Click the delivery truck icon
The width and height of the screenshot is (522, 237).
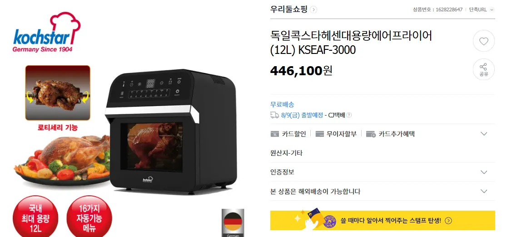pos(275,115)
